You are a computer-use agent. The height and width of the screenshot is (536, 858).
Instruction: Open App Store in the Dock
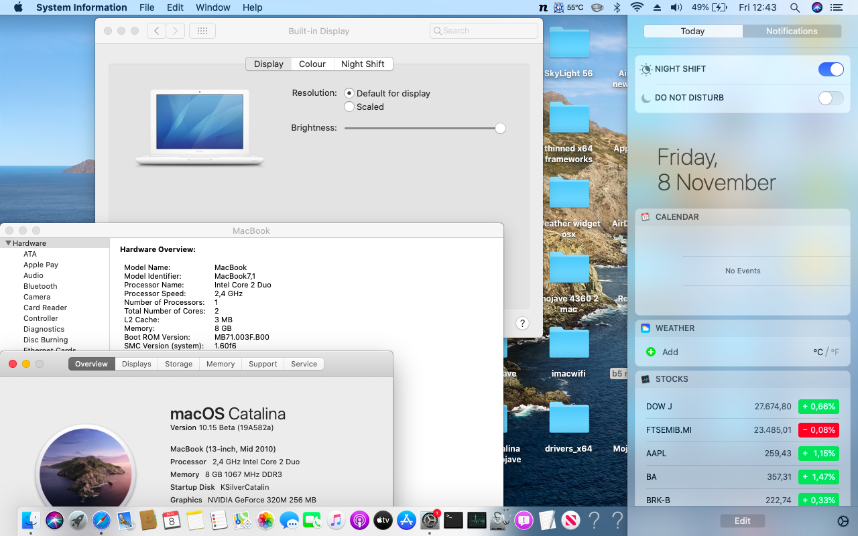tap(406, 520)
